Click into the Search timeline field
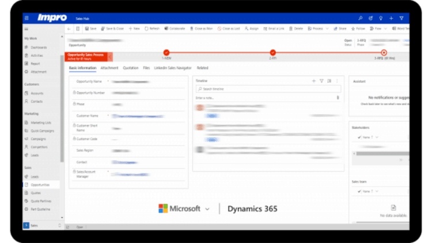The image size is (432, 243). (268, 89)
